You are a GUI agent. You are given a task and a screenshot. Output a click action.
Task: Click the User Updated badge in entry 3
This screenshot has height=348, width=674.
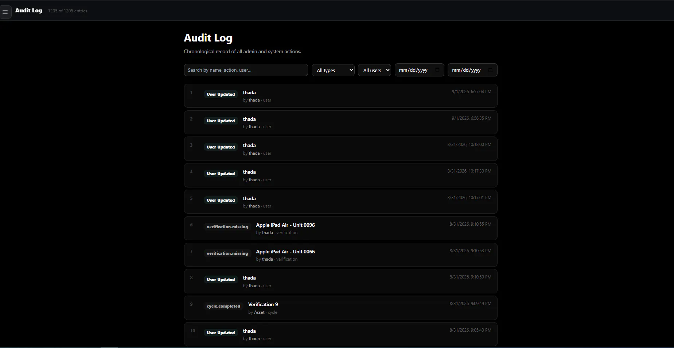click(221, 147)
